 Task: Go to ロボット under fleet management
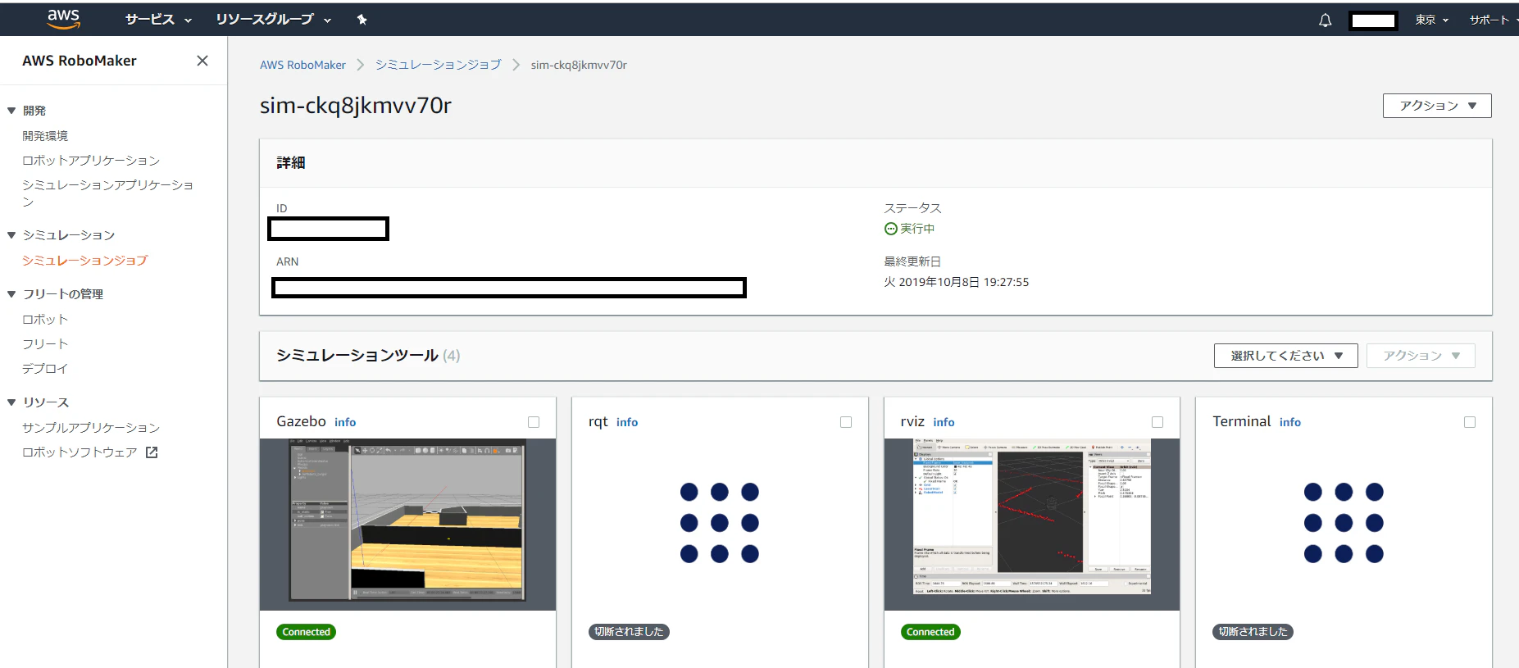tap(45, 320)
